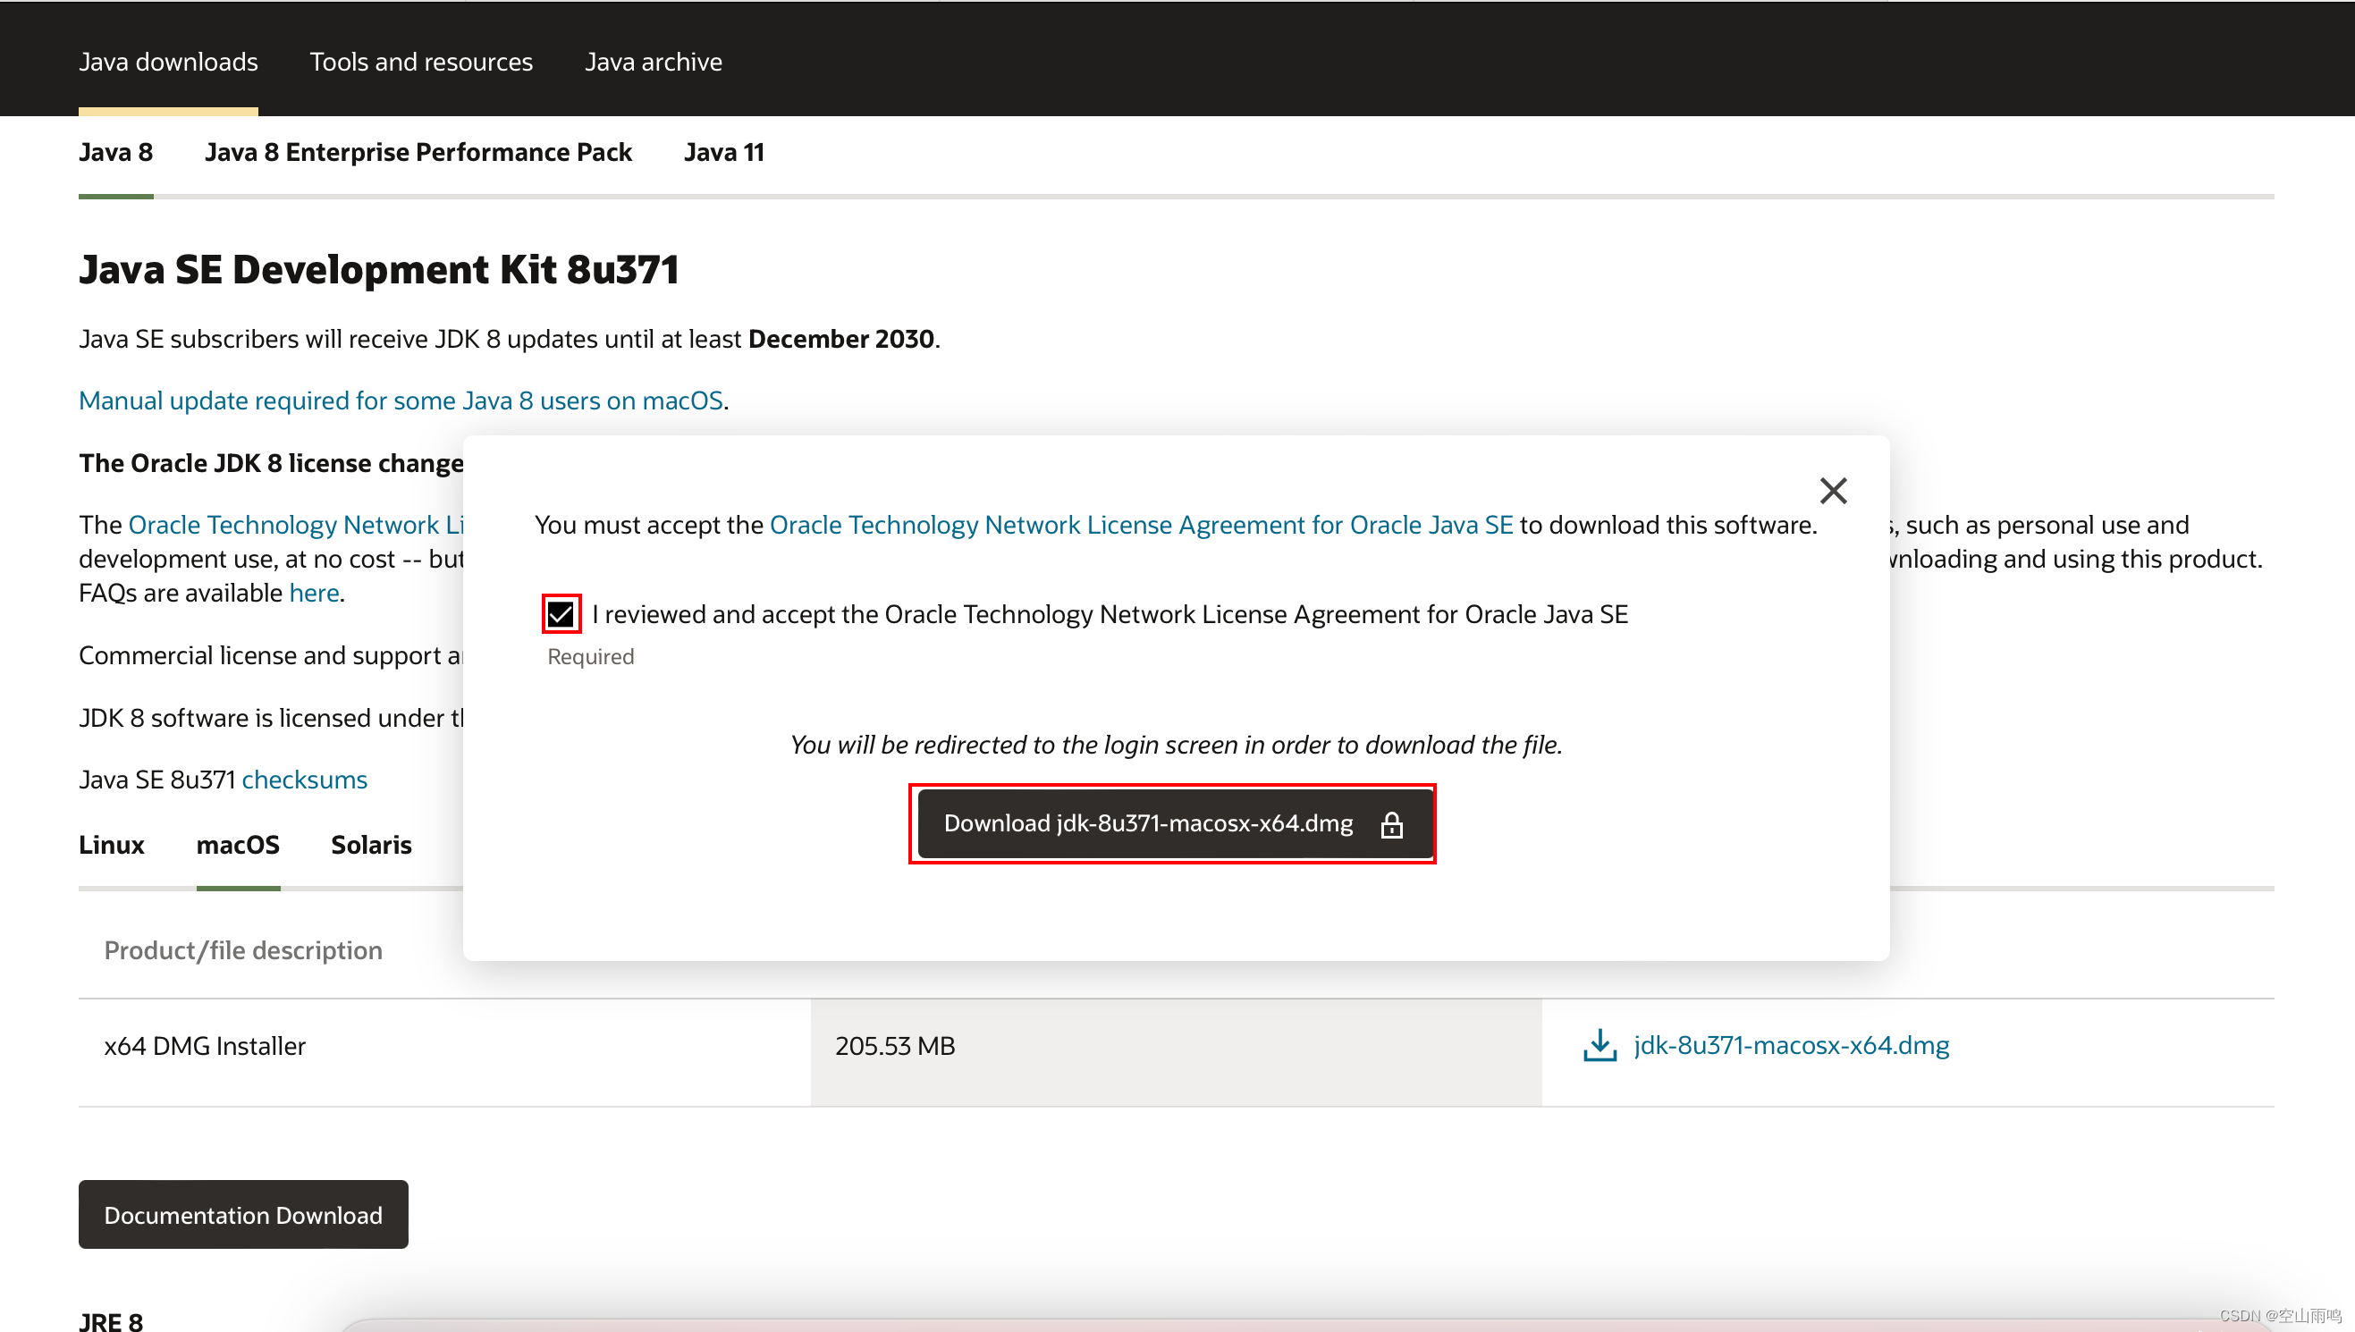Uncheck the license agreement acceptance checkbox
This screenshot has width=2355, height=1332.
561,614
